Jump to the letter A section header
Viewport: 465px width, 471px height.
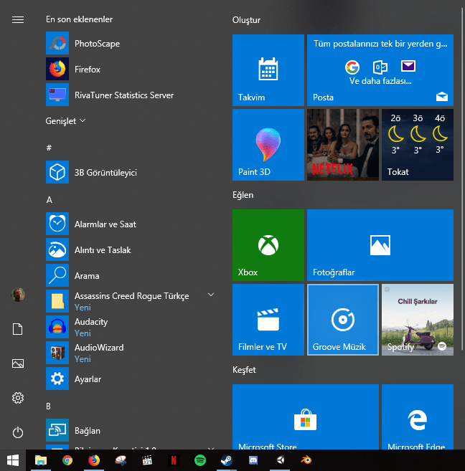click(x=50, y=200)
